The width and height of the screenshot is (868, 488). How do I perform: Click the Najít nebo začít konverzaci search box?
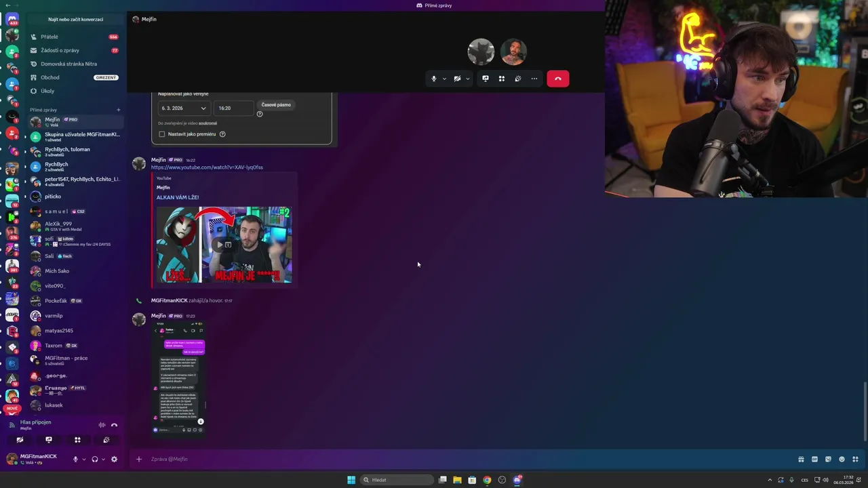75,20
